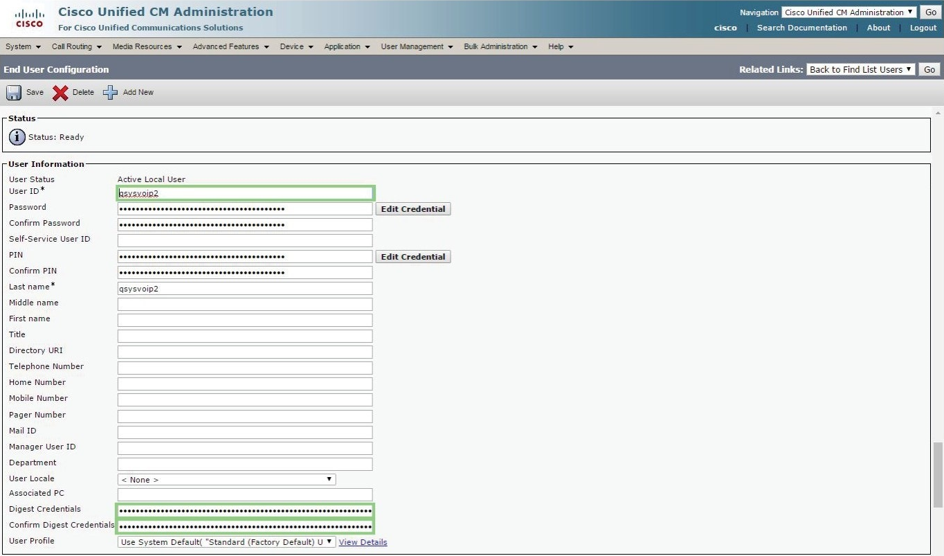Viewport: 944px width, 556px height.
Task: Open the User Management menu
Action: coord(417,46)
